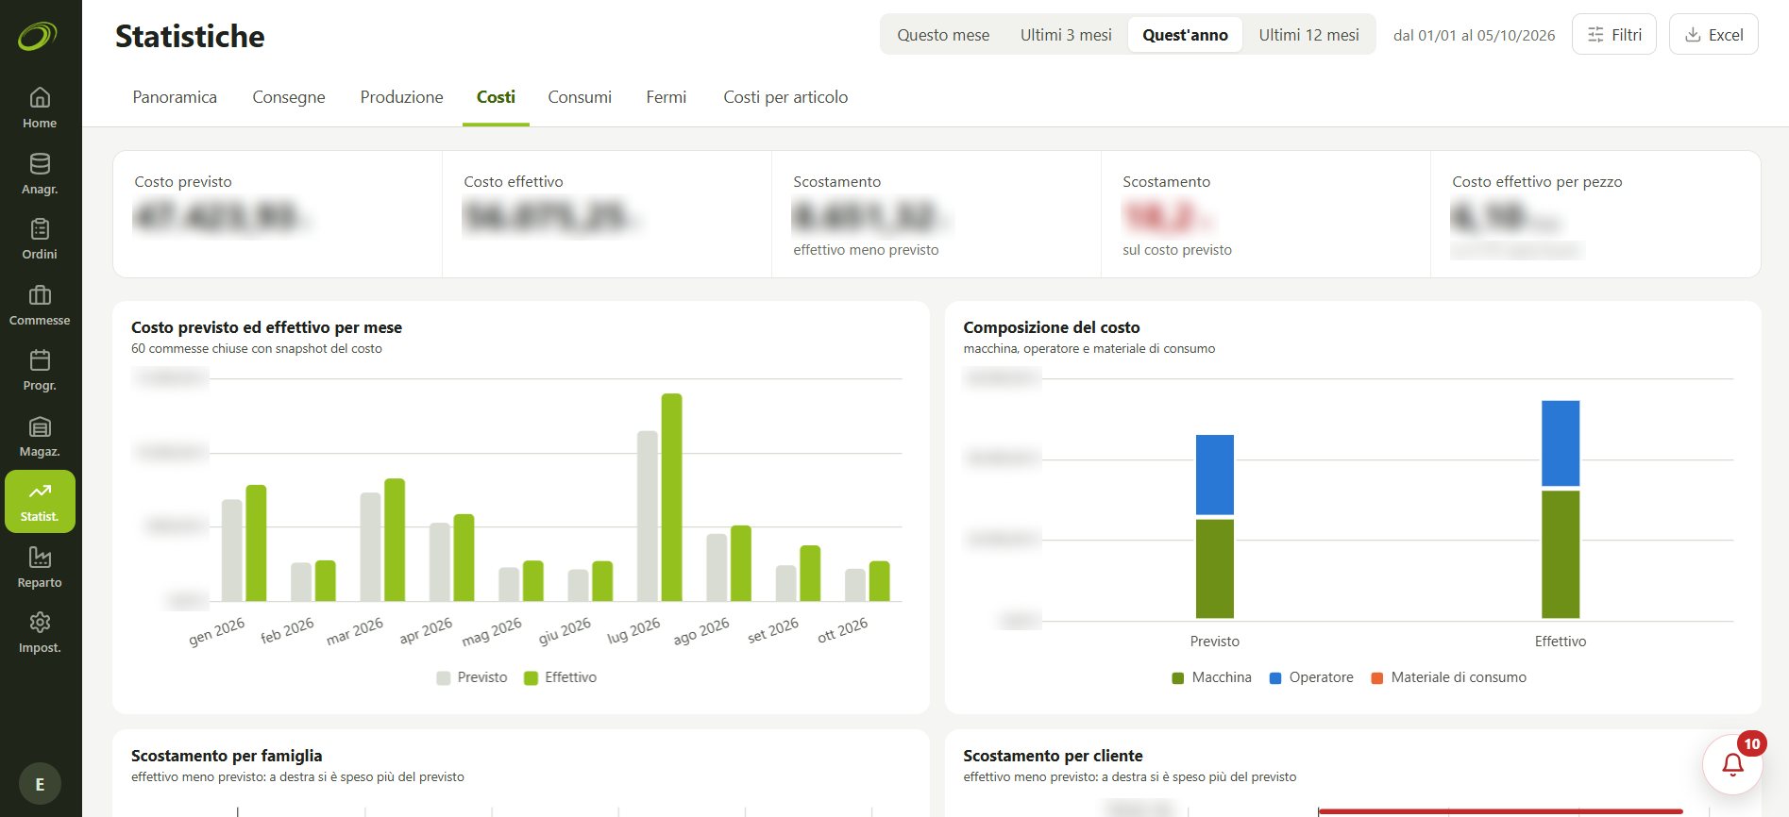Toggle Materiale di consumo legend swatch

click(x=1376, y=678)
